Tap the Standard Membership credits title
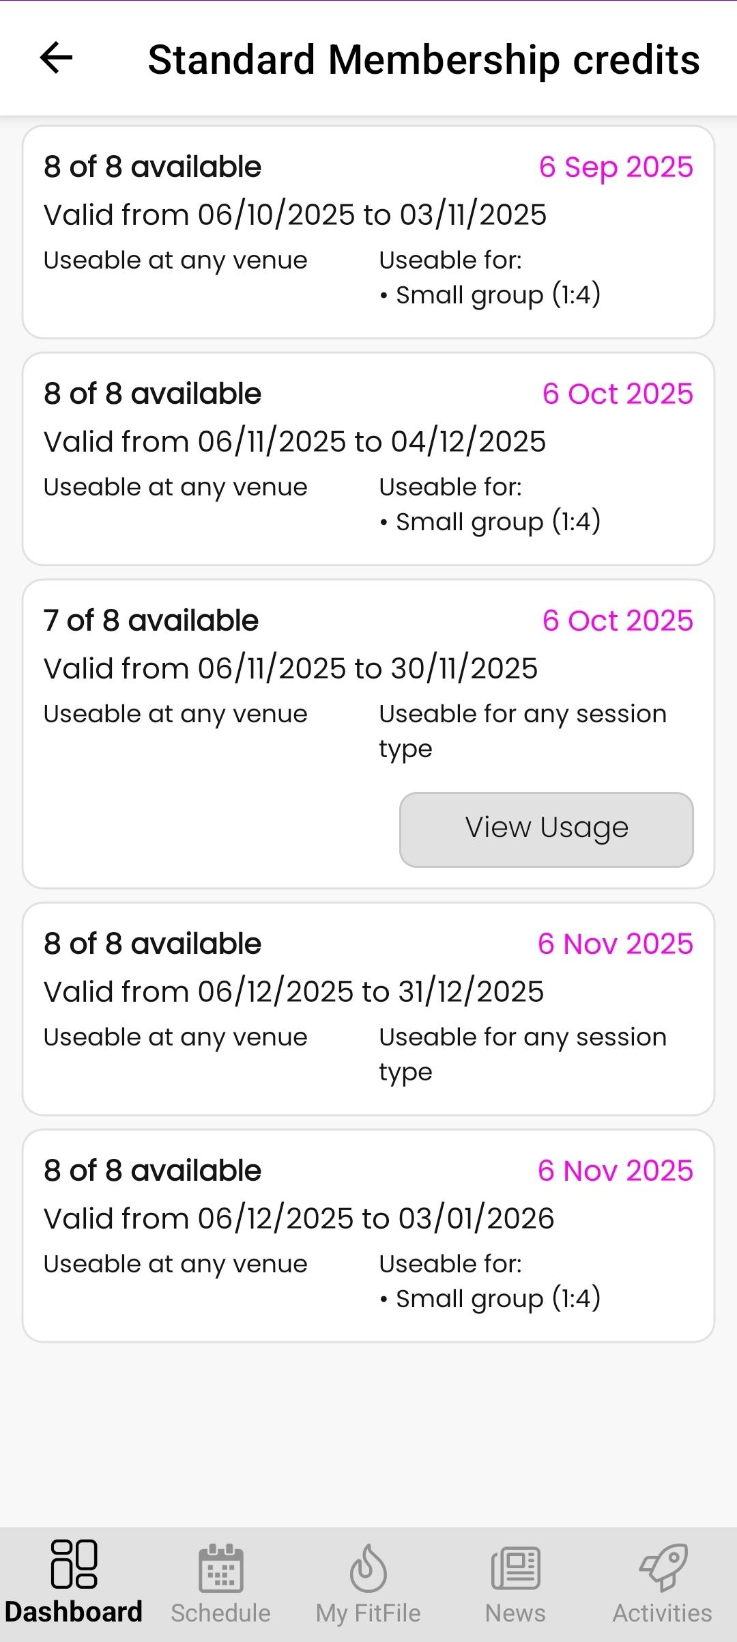This screenshot has height=1642, width=737. pyautogui.click(x=424, y=59)
